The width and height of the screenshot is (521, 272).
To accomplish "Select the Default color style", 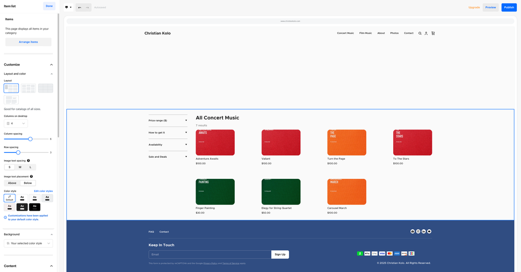I will [x=9, y=198].
